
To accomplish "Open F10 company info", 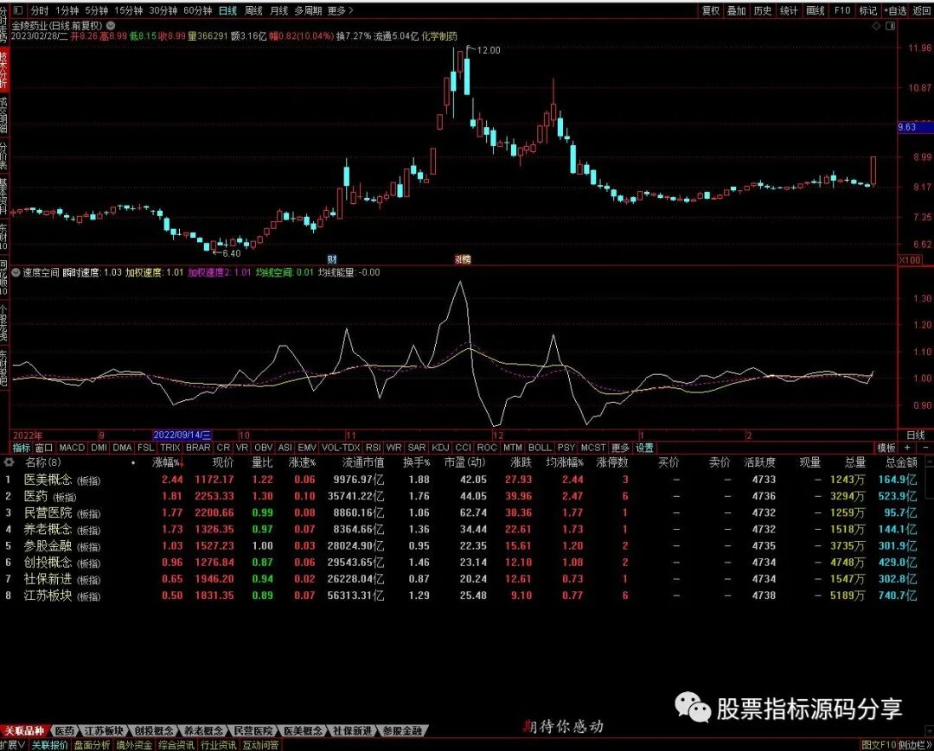I will 841,10.
